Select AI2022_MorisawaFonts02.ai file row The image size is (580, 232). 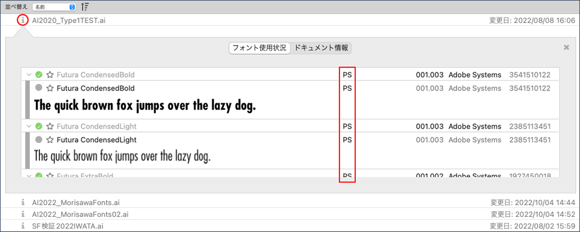pyautogui.click(x=290, y=214)
